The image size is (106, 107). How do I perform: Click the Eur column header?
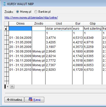point(78,24)
